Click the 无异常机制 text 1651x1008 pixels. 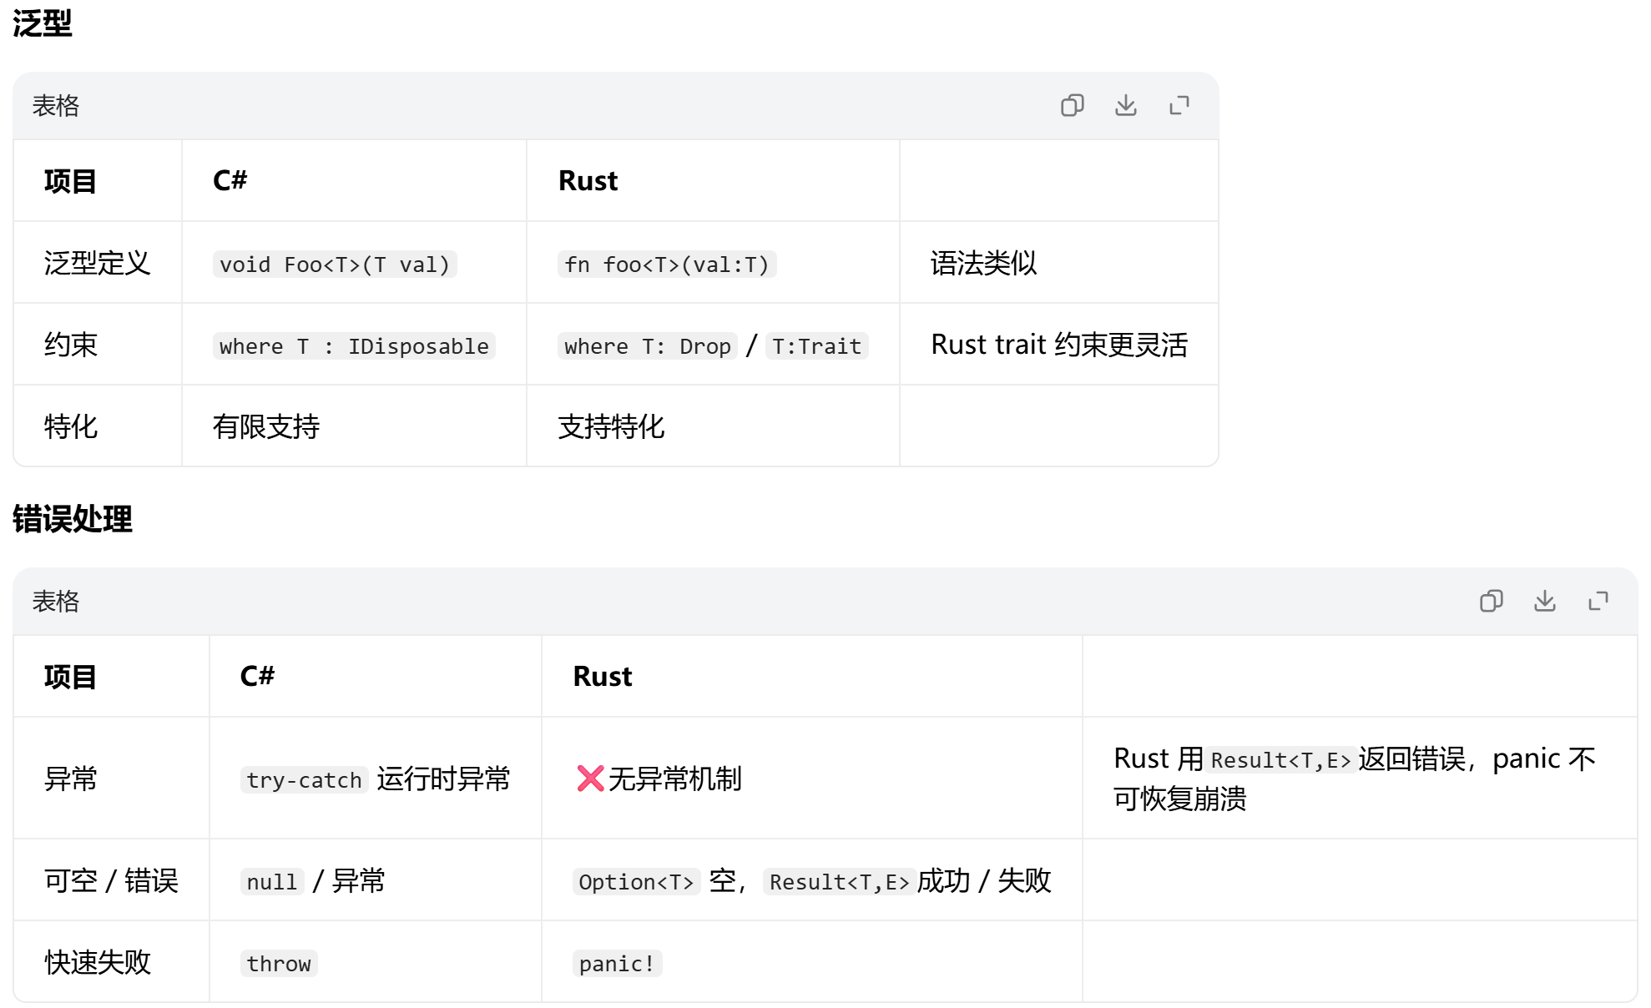(674, 779)
